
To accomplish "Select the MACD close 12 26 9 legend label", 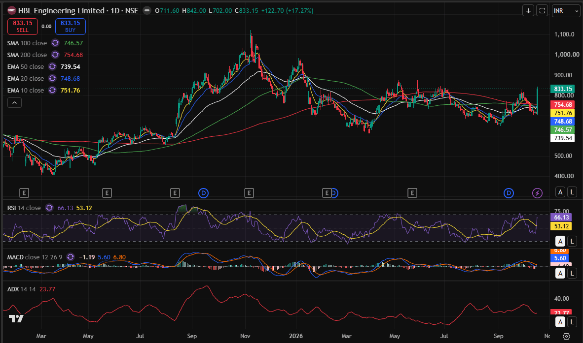I will 35,257.
